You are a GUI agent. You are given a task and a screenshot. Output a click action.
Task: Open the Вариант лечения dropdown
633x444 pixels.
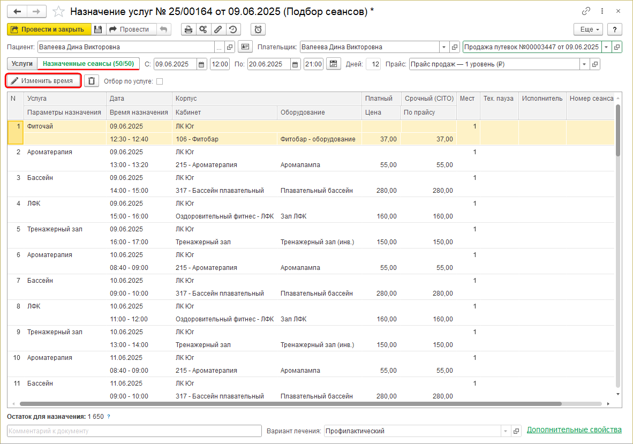(x=506, y=431)
